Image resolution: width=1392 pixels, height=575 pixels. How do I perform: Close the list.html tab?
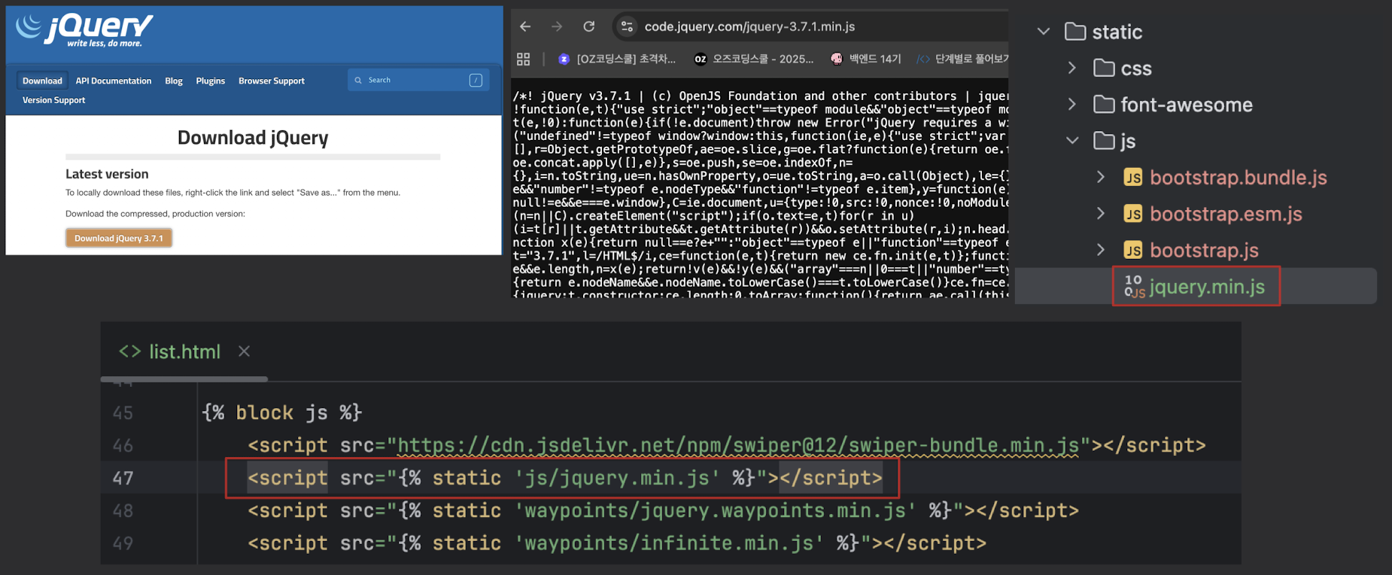click(x=244, y=351)
